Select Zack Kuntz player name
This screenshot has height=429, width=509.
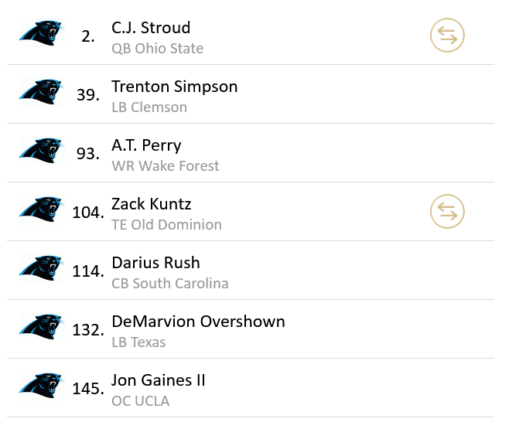(x=151, y=204)
